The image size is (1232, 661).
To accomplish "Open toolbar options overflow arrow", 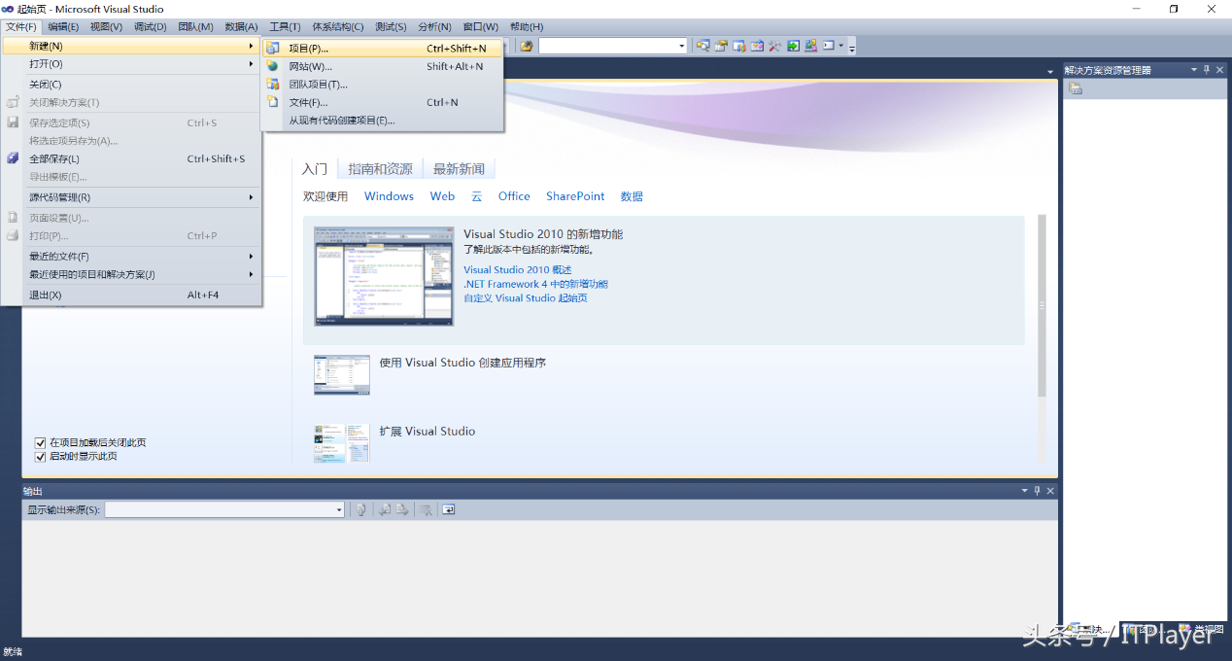I will pos(852,47).
